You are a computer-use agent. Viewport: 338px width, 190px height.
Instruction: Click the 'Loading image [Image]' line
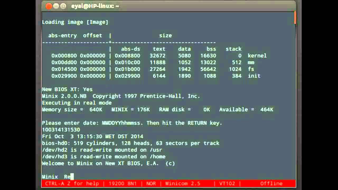tap(75, 22)
